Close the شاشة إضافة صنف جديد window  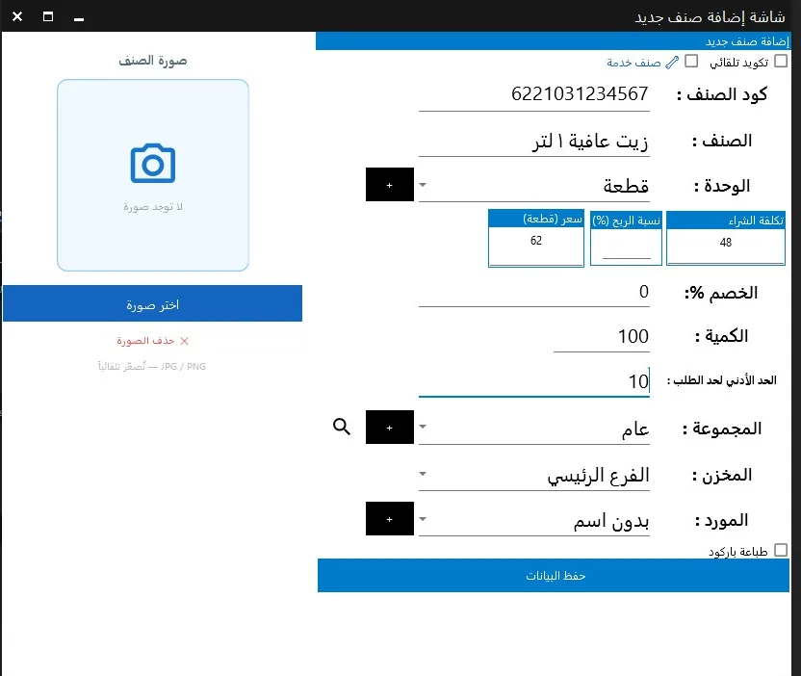click(x=17, y=16)
